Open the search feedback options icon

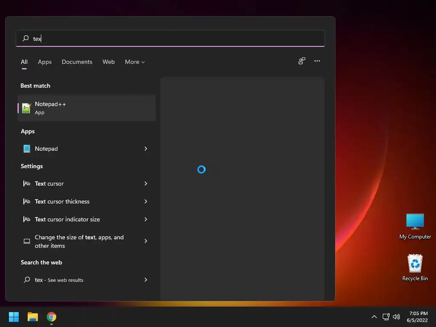coord(302,61)
